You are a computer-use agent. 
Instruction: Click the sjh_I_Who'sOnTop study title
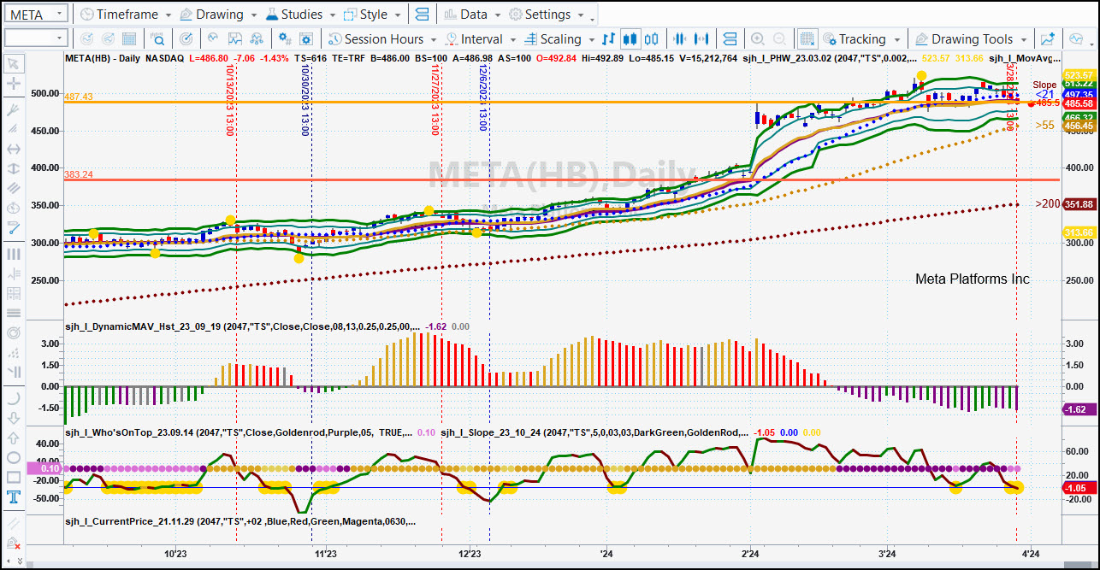click(238, 432)
